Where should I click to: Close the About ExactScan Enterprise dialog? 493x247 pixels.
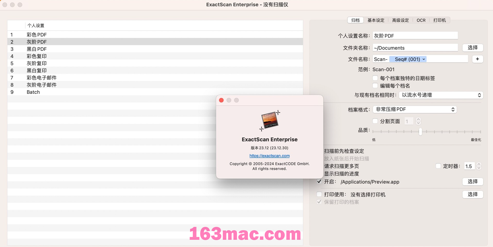click(221, 100)
